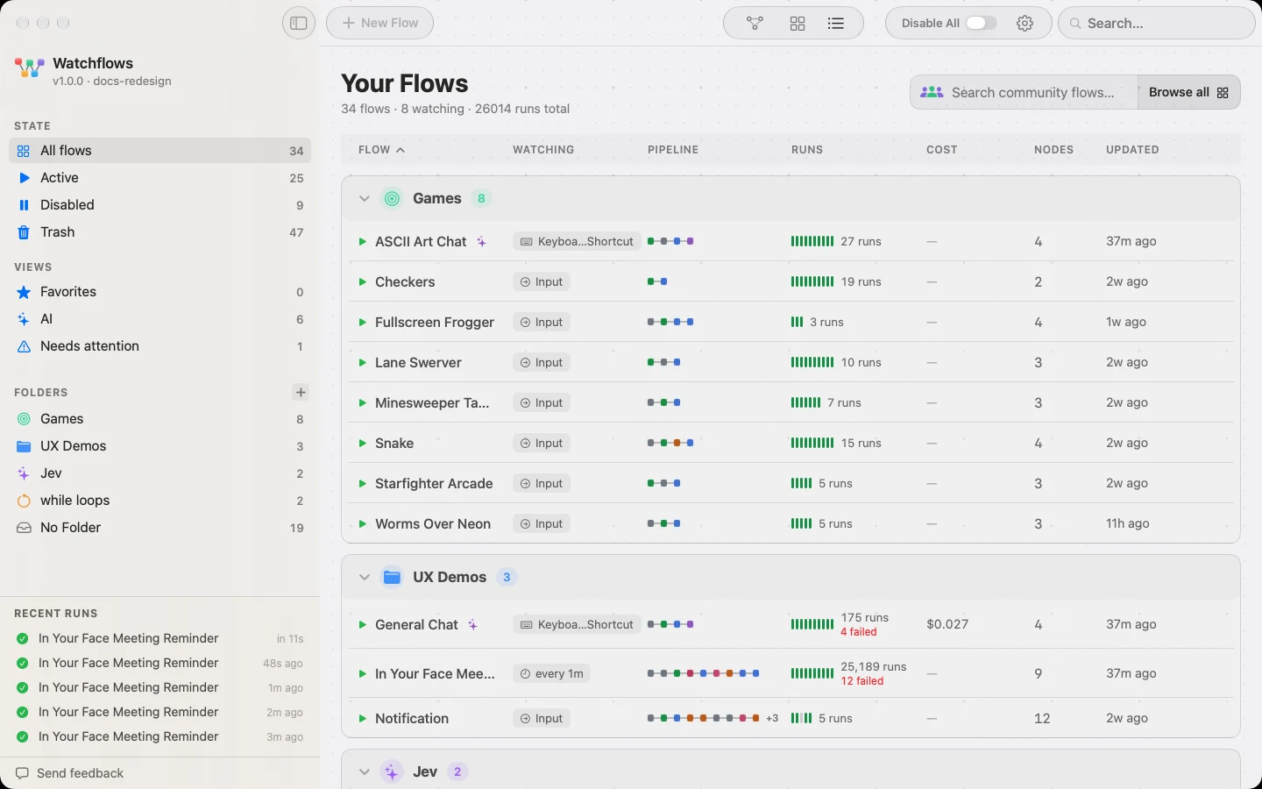The image size is (1262, 789).
Task: Open the Needs attention view
Action: click(x=160, y=345)
